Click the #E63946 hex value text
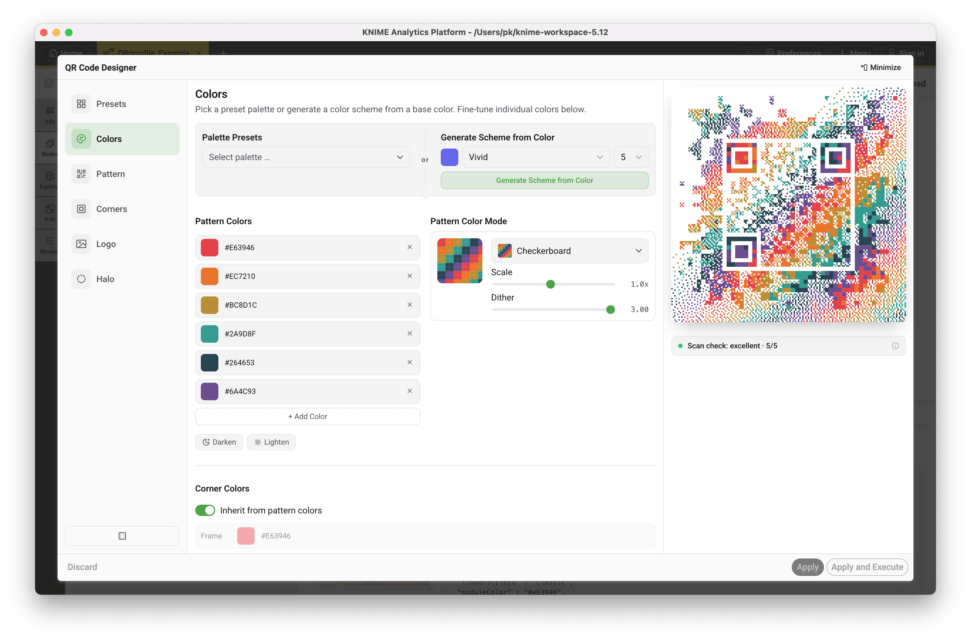This screenshot has width=971, height=641. [x=240, y=248]
